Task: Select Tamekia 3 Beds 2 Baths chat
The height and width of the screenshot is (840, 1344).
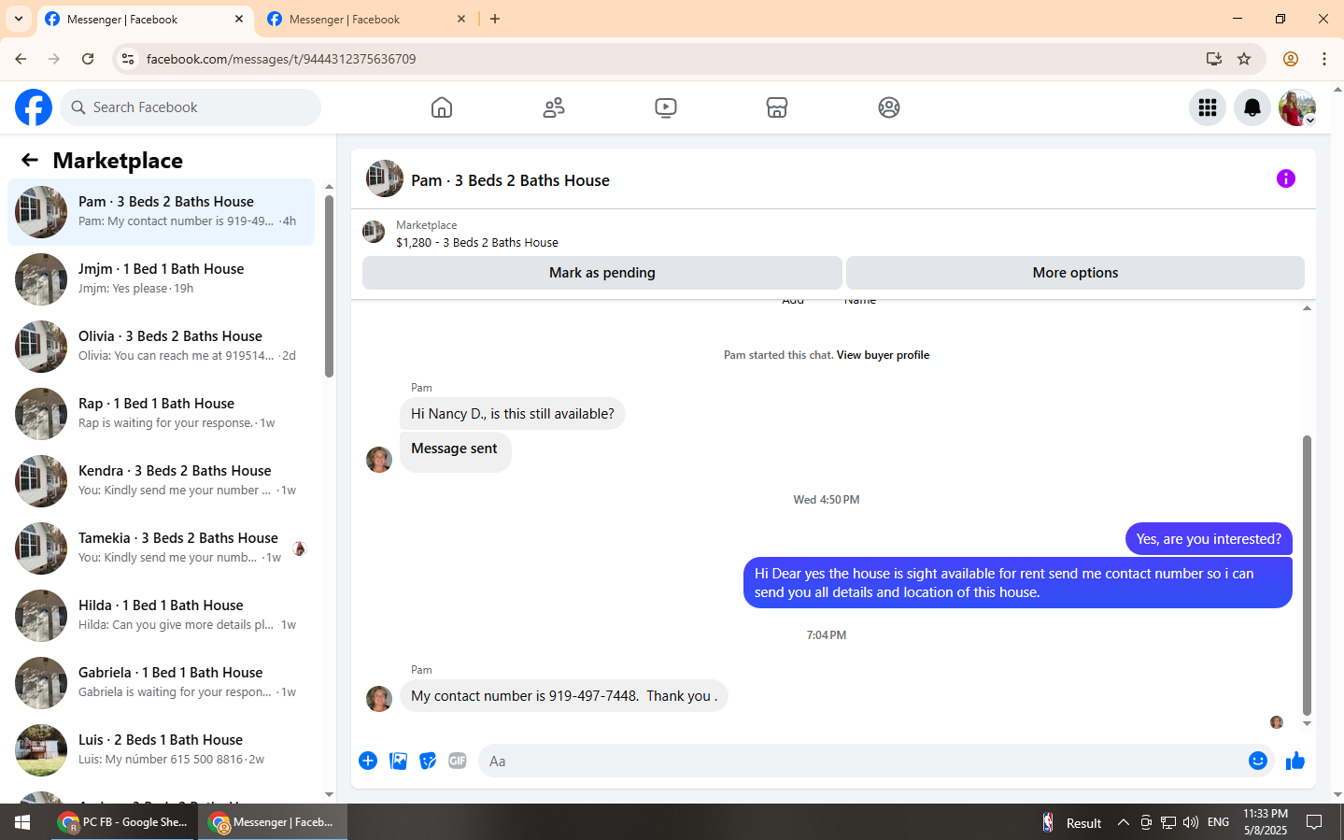Action: tap(161, 548)
